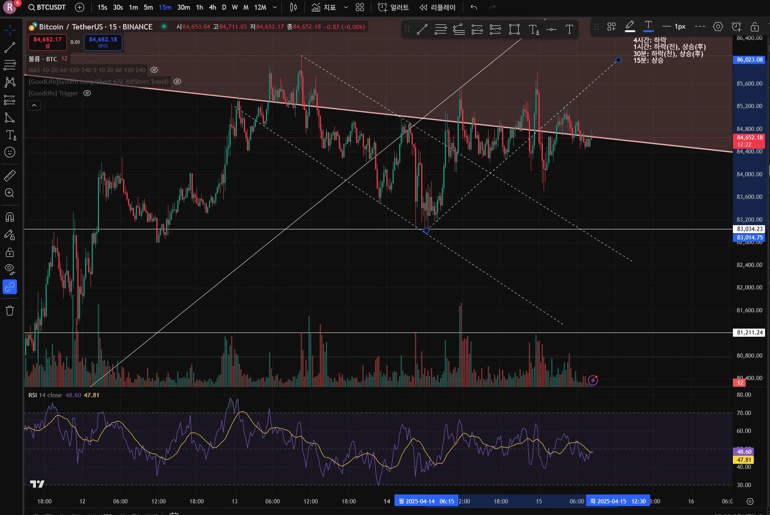Lock the selected drawing
770x515 pixels.
click(x=755, y=27)
